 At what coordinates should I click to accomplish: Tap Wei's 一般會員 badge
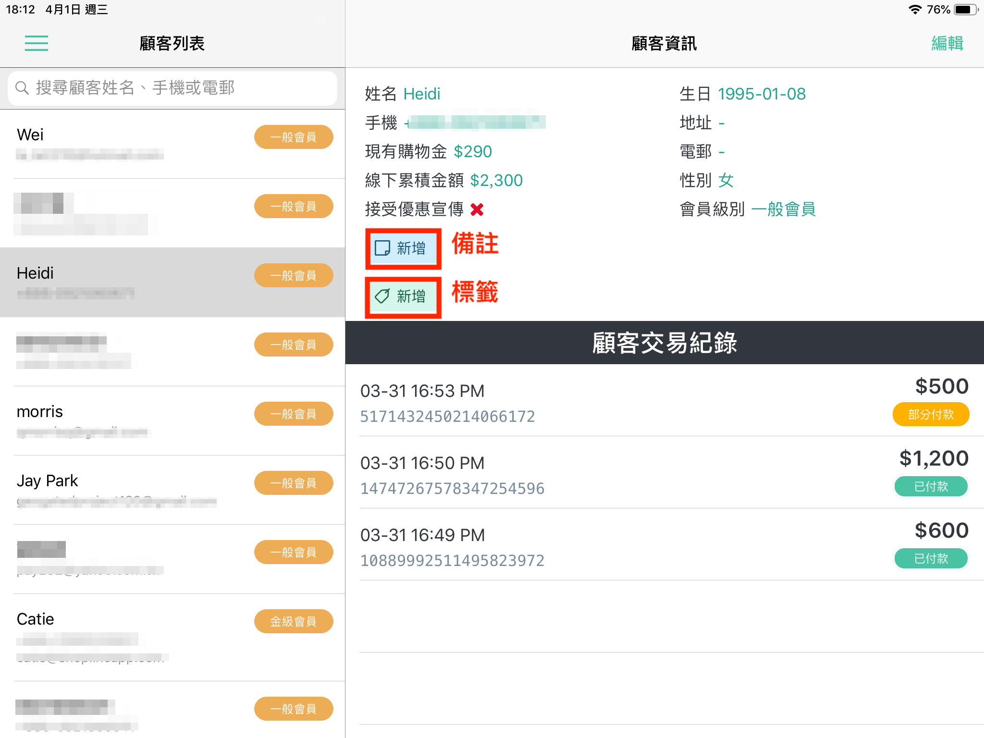point(294,137)
